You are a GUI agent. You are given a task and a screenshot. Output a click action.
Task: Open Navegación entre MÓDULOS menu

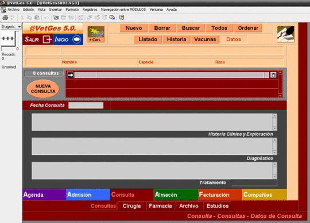[x=123, y=10]
